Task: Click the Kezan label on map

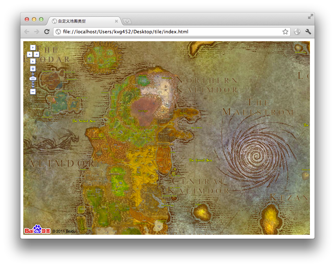Action: click(x=289, y=197)
